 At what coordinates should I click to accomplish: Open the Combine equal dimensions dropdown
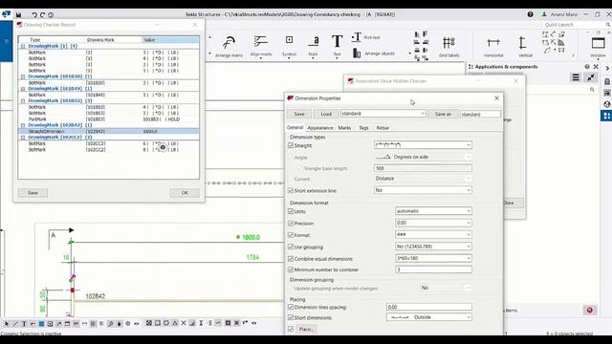(x=433, y=258)
